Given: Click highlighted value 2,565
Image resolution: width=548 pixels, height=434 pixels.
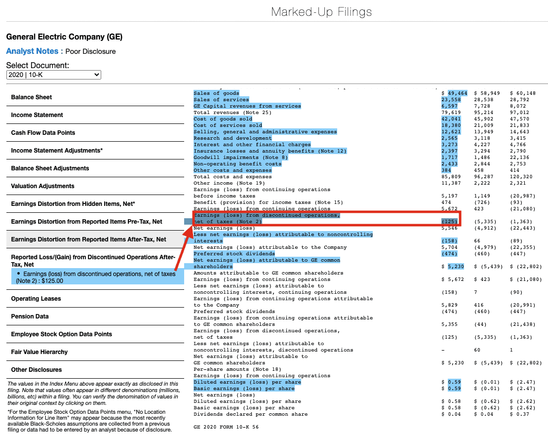Looking at the screenshot, I should 449,138.
